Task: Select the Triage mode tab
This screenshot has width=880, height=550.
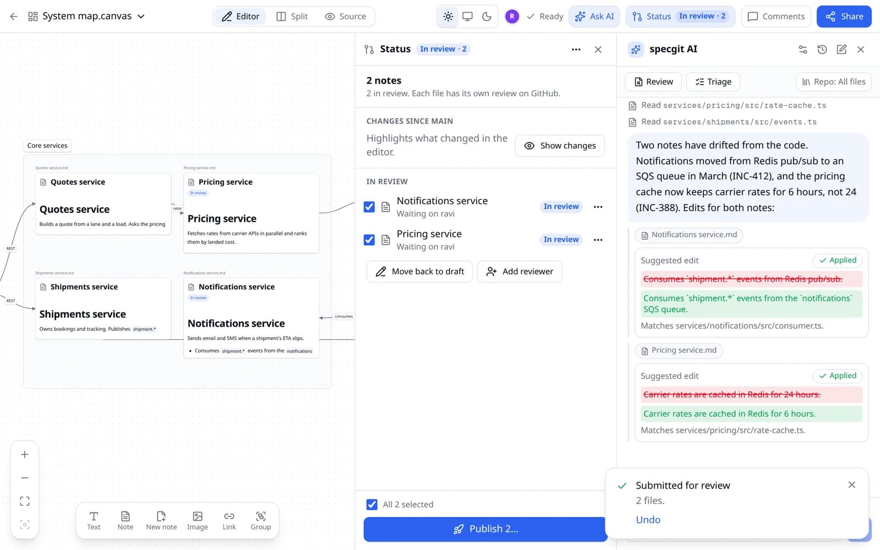Action: click(713, 82)
